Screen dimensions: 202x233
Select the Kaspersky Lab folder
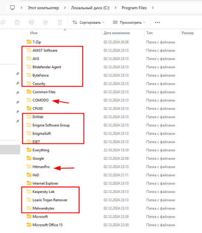(41, 192)
